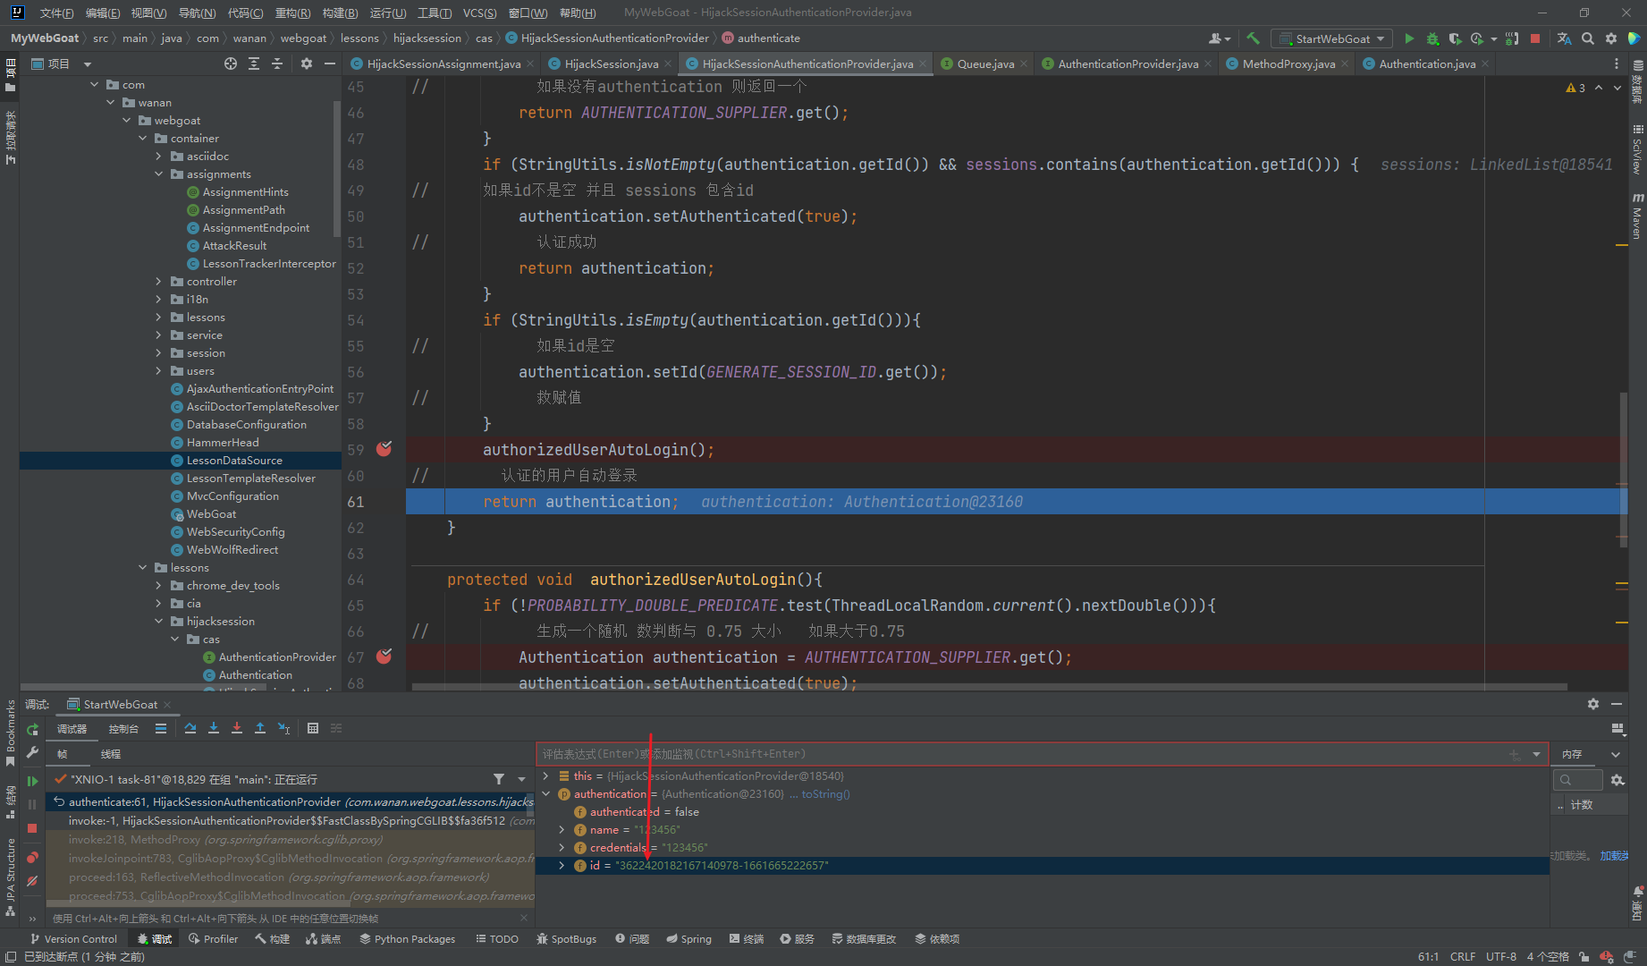
Task: Open Search Everywhere magnifier
Action: [1588, 38]
